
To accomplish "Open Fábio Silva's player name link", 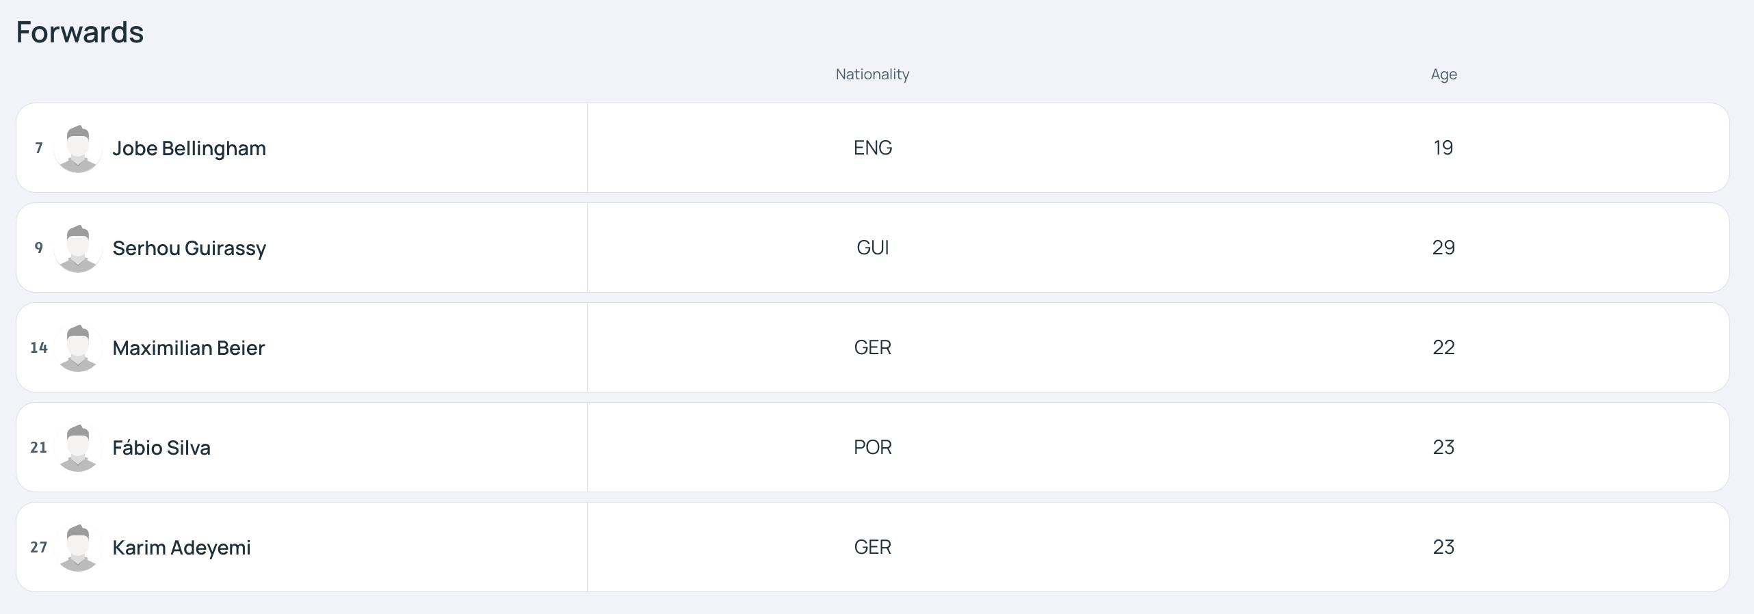I will [161, 448].
